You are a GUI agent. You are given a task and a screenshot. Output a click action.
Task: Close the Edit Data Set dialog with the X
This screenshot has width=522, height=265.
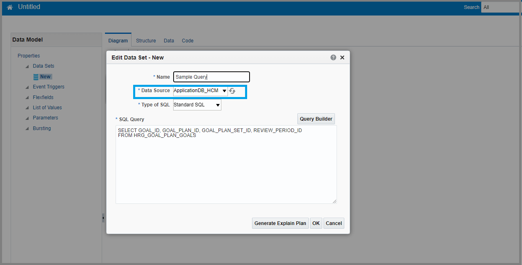coord(342,57)
